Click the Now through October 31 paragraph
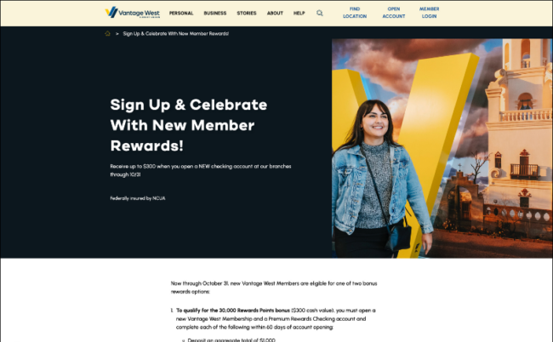This screenshot has width=553, height=342. [x=274, y=288]
